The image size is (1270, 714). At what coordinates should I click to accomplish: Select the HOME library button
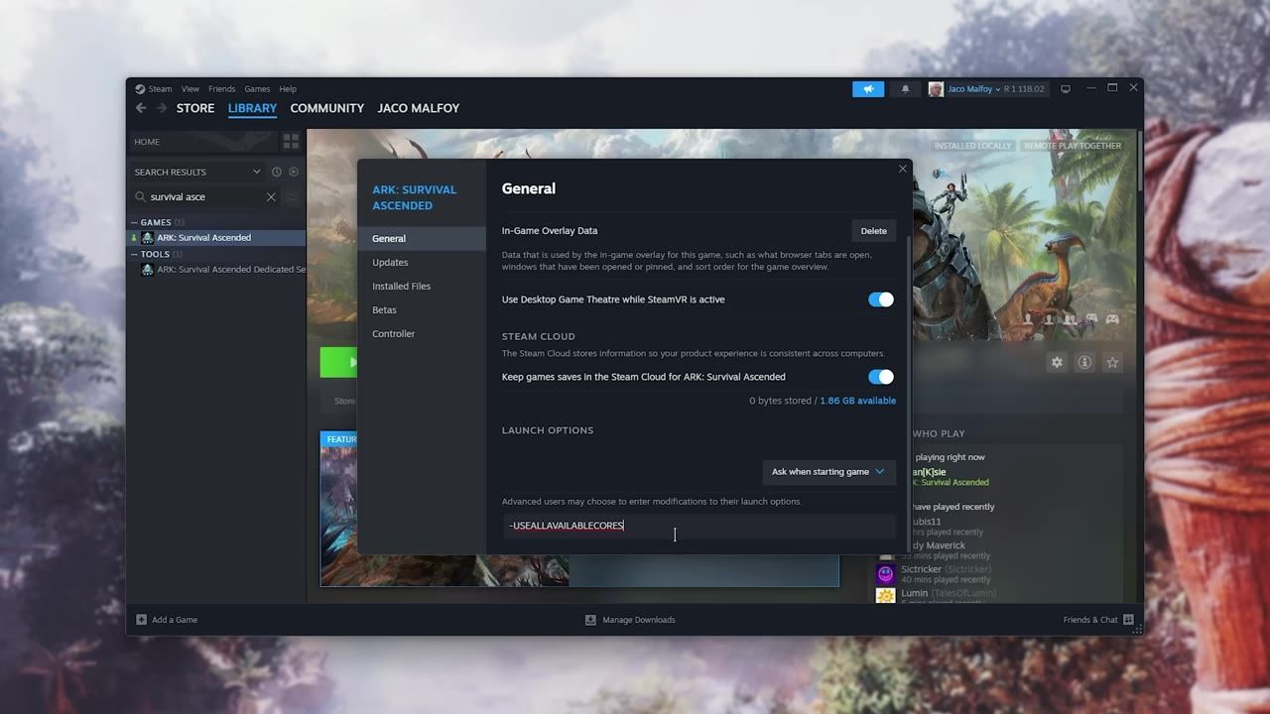tap(203, 142)
